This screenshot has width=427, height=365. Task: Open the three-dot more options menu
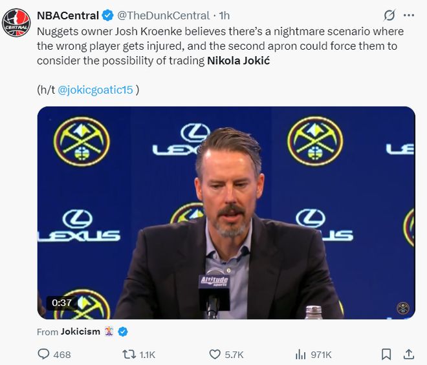tap(409, 15)
